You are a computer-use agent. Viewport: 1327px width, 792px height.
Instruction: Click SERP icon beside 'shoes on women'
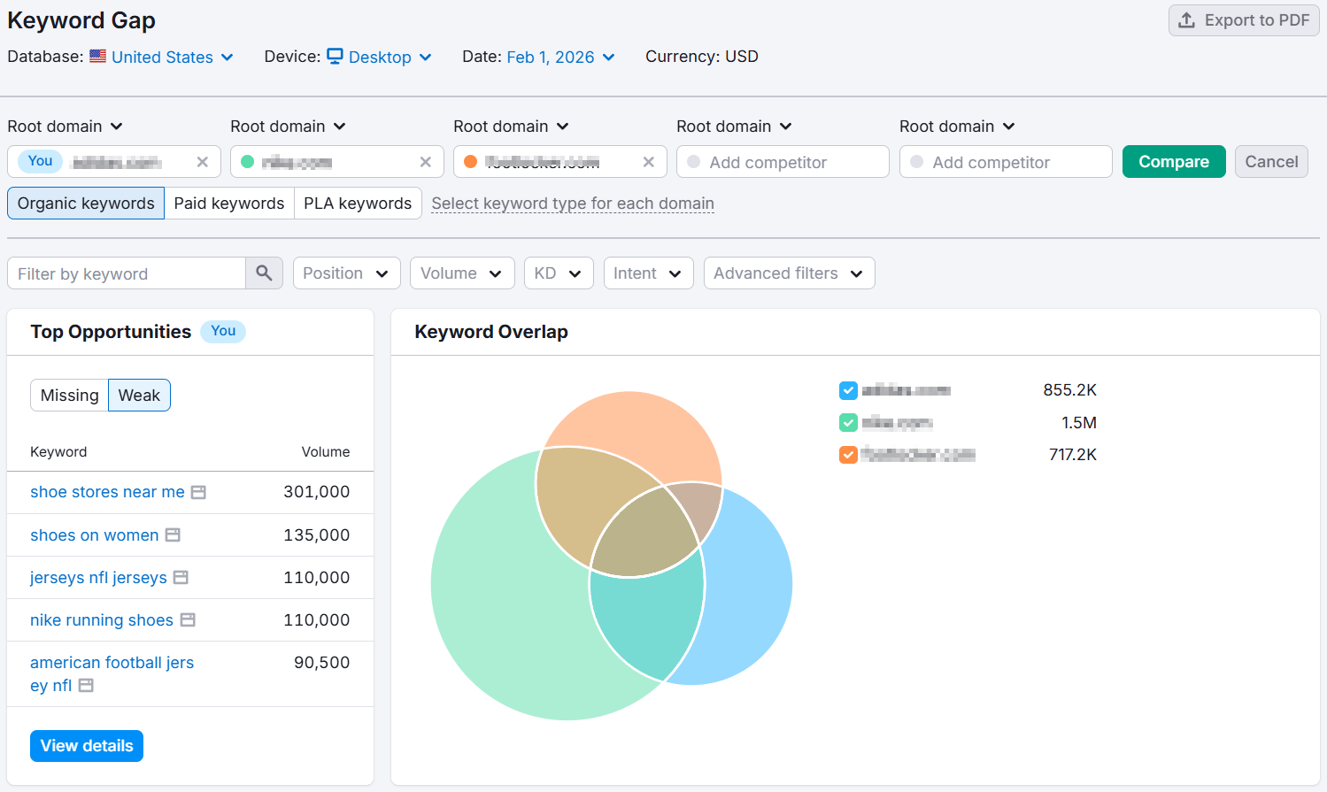click(x=173, y=535)
